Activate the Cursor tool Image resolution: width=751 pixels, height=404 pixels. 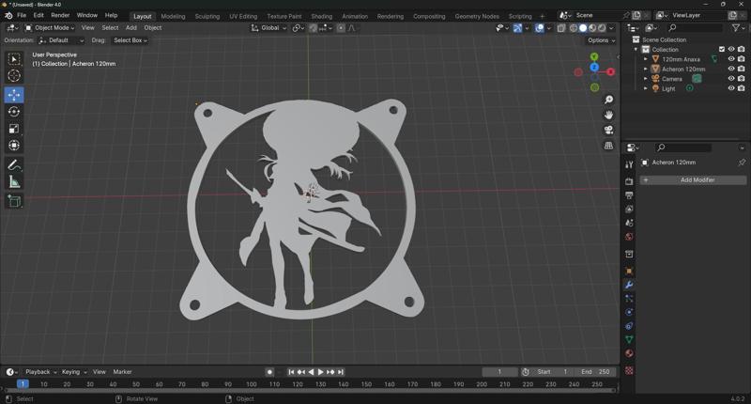coord(14,76)
